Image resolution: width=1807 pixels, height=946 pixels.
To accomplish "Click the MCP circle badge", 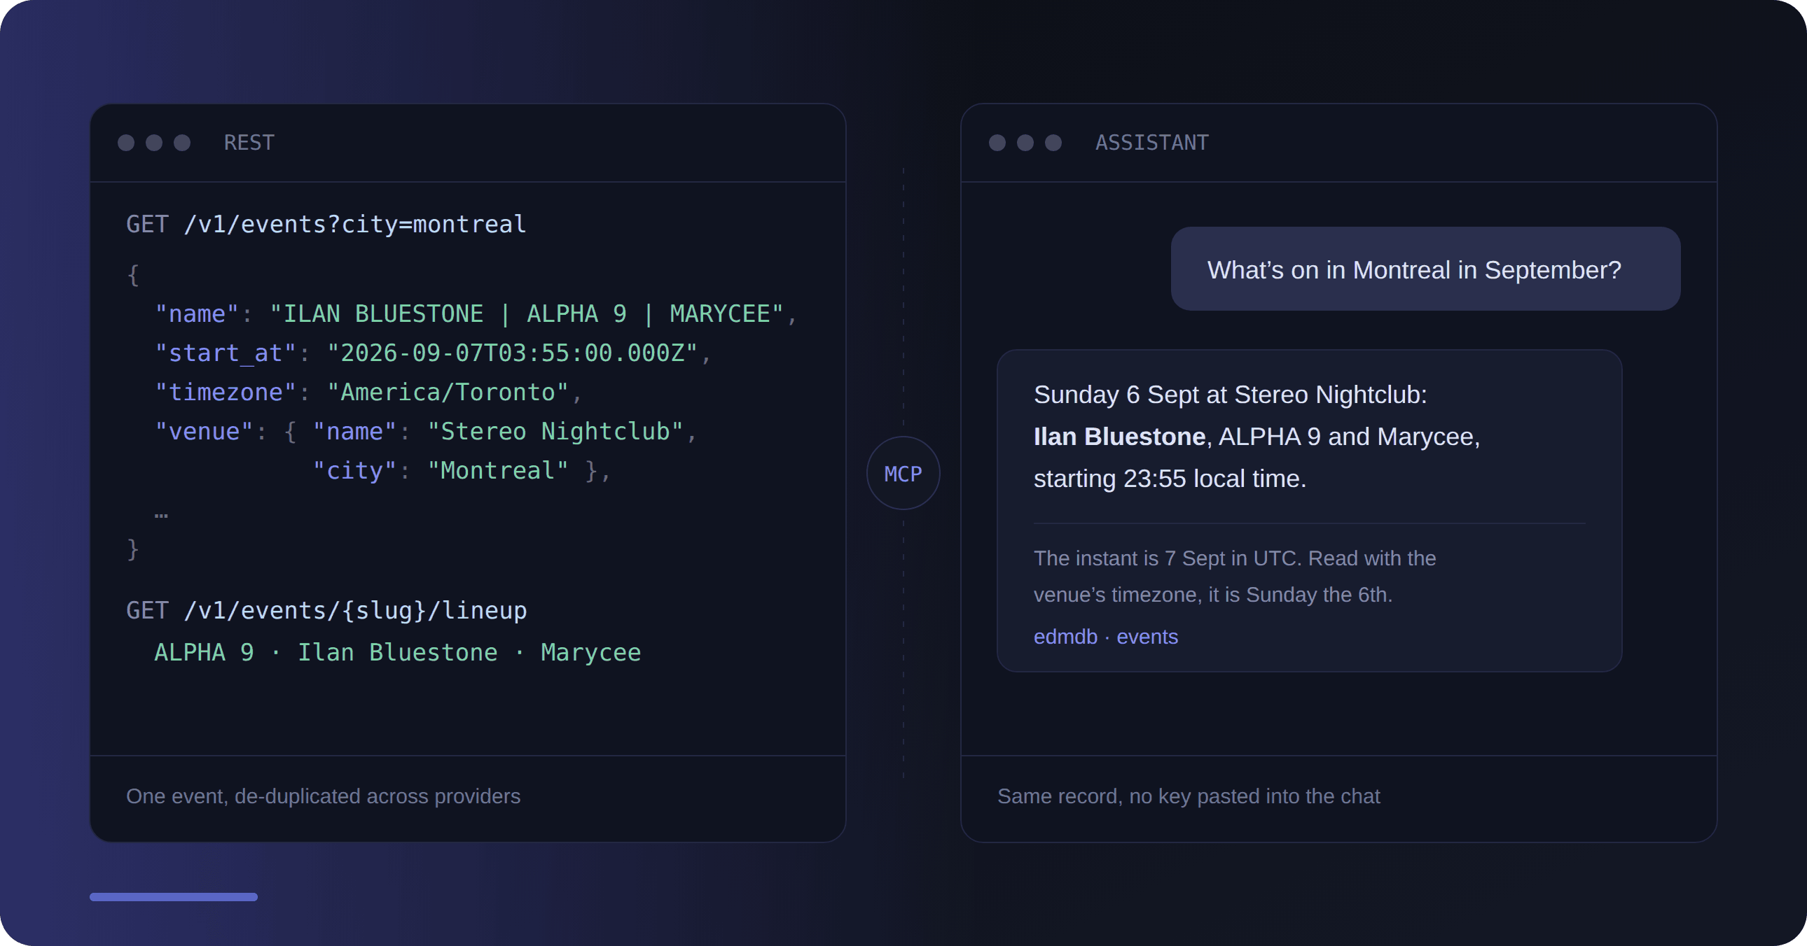I will pos(903,473).
